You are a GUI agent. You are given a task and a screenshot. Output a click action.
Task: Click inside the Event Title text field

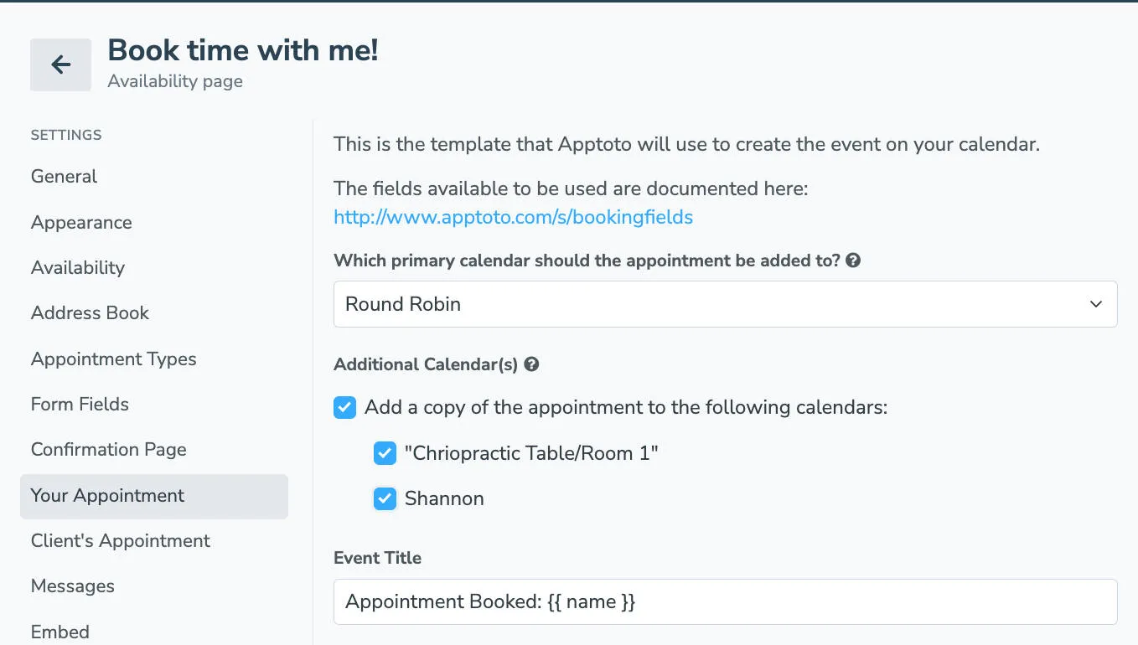[725, 601]
